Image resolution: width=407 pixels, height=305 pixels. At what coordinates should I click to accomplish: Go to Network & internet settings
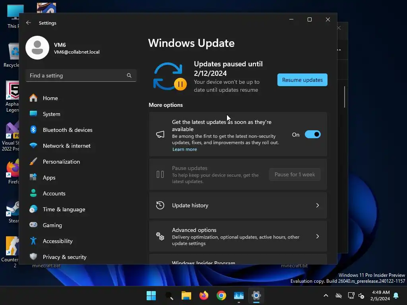(67, 146)
